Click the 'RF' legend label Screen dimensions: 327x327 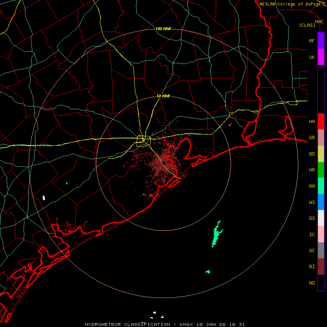click(x=312, y=41)
